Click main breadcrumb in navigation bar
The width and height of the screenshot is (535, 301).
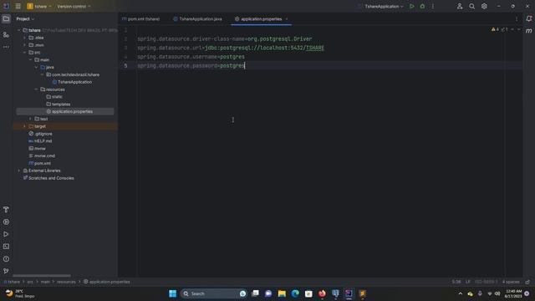45,282
